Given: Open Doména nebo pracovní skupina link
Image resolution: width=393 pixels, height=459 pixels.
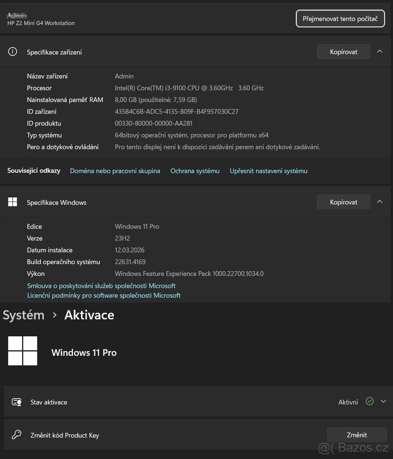Looking at the screenshot, I should [x=115, y=171].
